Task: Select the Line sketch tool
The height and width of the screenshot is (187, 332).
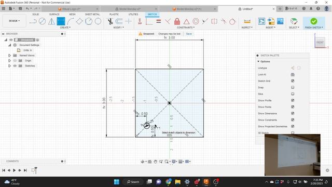Action: (33, 21)
